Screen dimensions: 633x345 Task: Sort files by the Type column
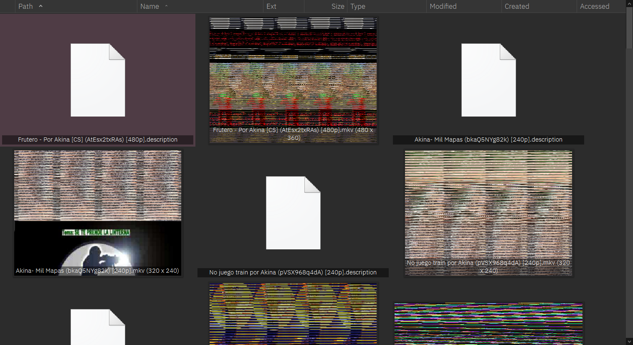pyautogui.click(x=358, y=6)
